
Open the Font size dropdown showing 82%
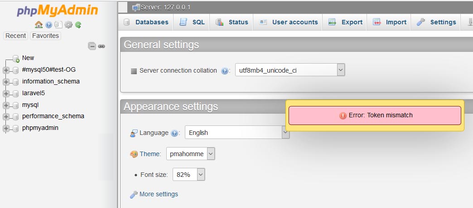click(x=189, y=174)
